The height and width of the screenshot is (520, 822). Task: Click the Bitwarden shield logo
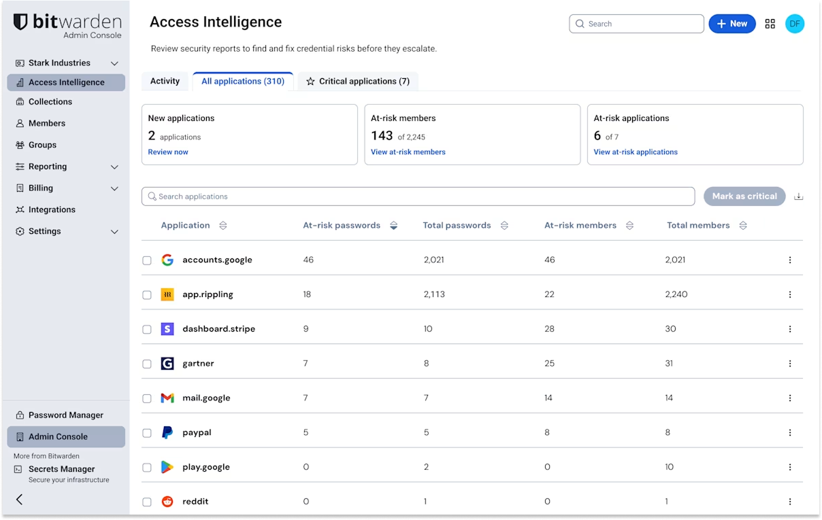[x=19, y=22]
